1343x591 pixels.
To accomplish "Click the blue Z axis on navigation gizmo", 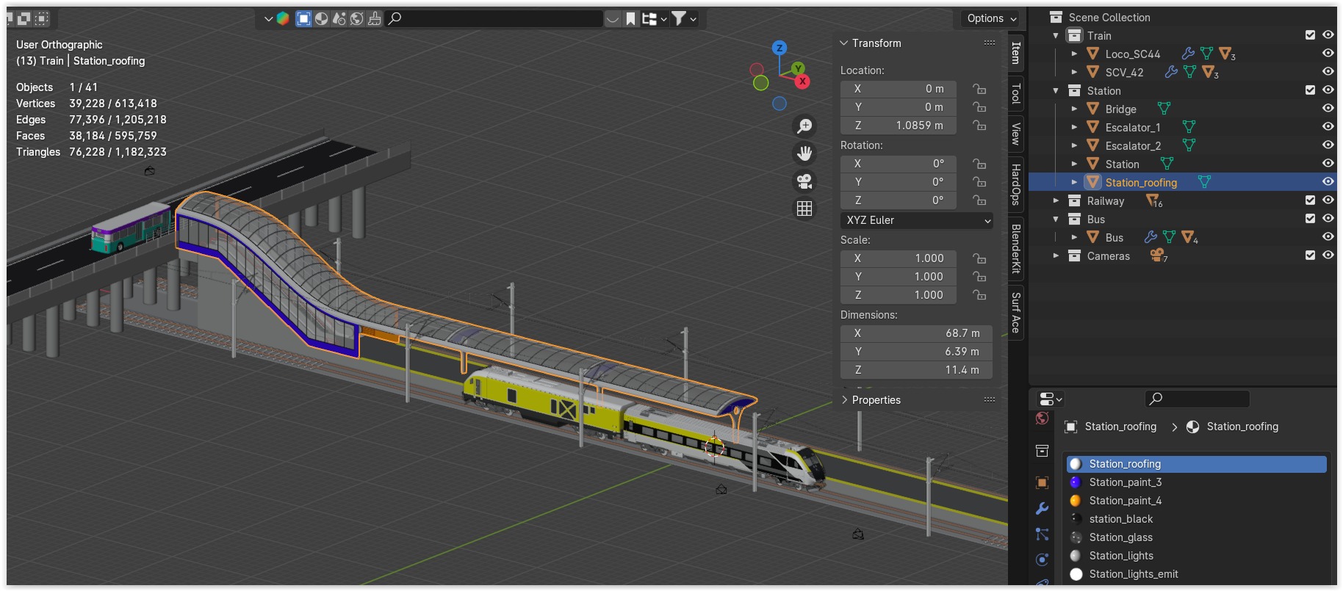I will [x=779, y=48].
